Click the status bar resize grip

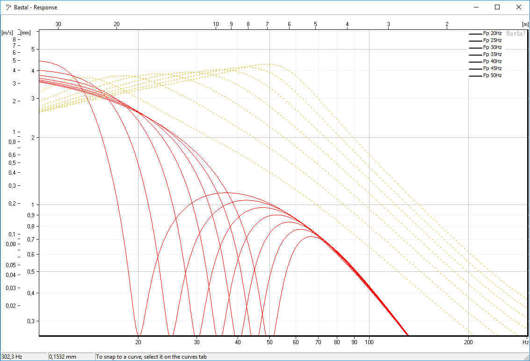(526, 357)
